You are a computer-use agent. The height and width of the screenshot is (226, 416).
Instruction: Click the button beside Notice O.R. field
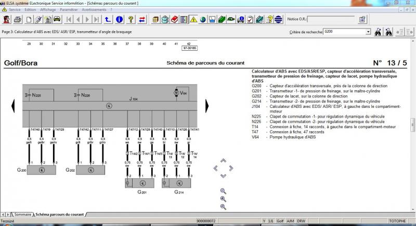click(x=362, y=19)
